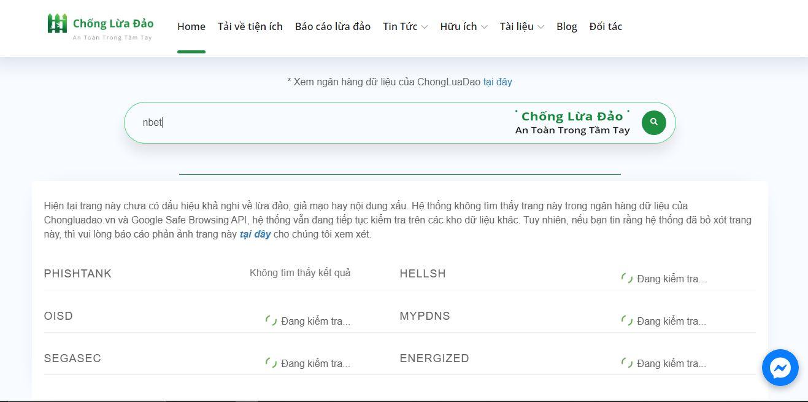Viewport: 808px width, 402px height.
Task: Open the Đối tác menu item
Action: pos(605,26)
